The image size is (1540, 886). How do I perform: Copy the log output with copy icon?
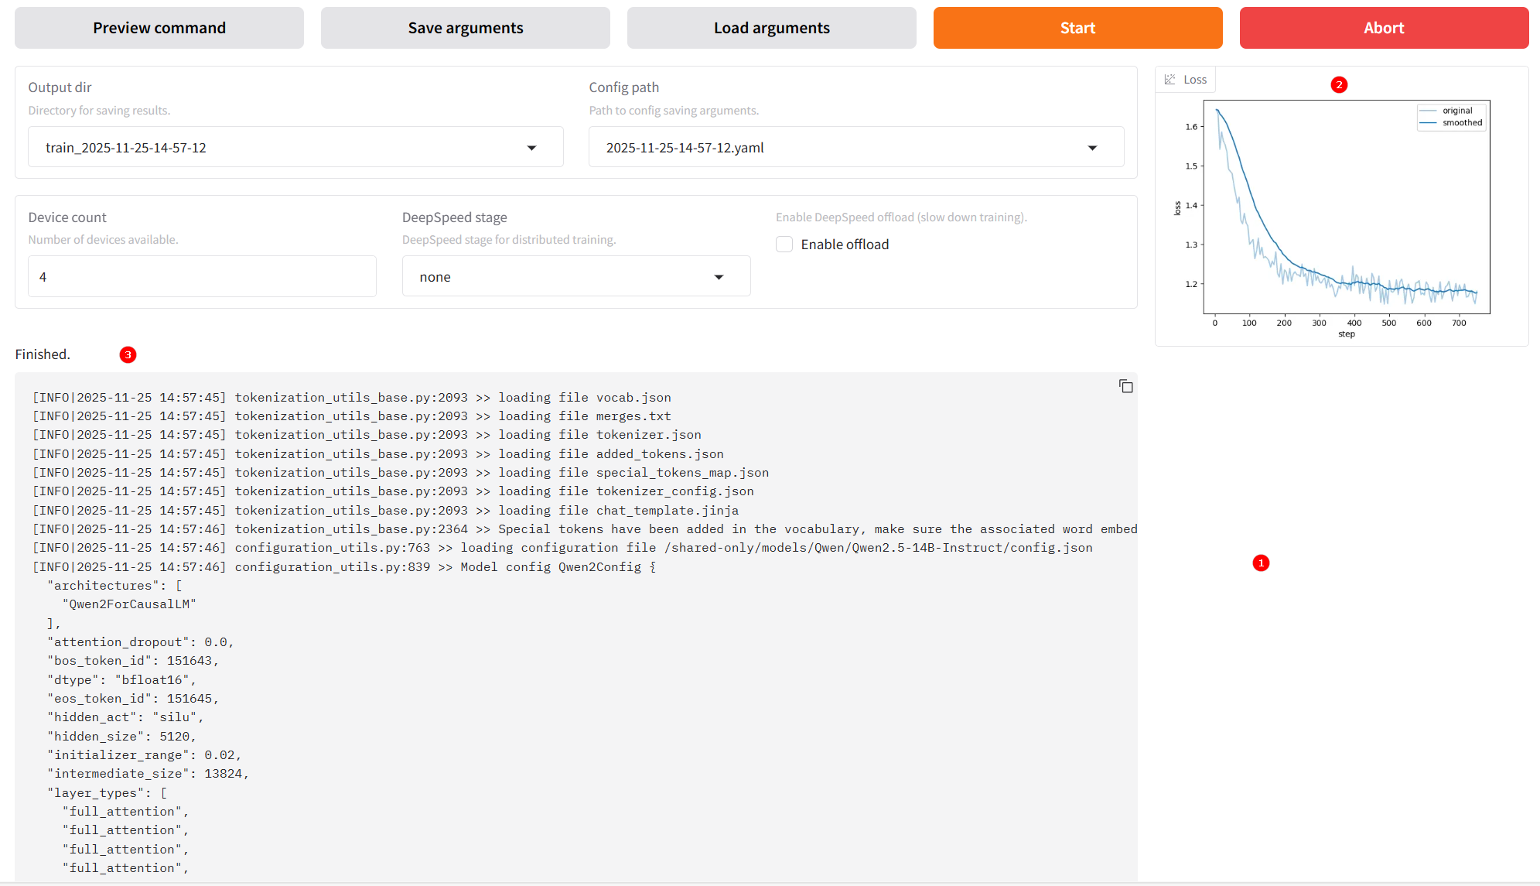point(1125,386)
